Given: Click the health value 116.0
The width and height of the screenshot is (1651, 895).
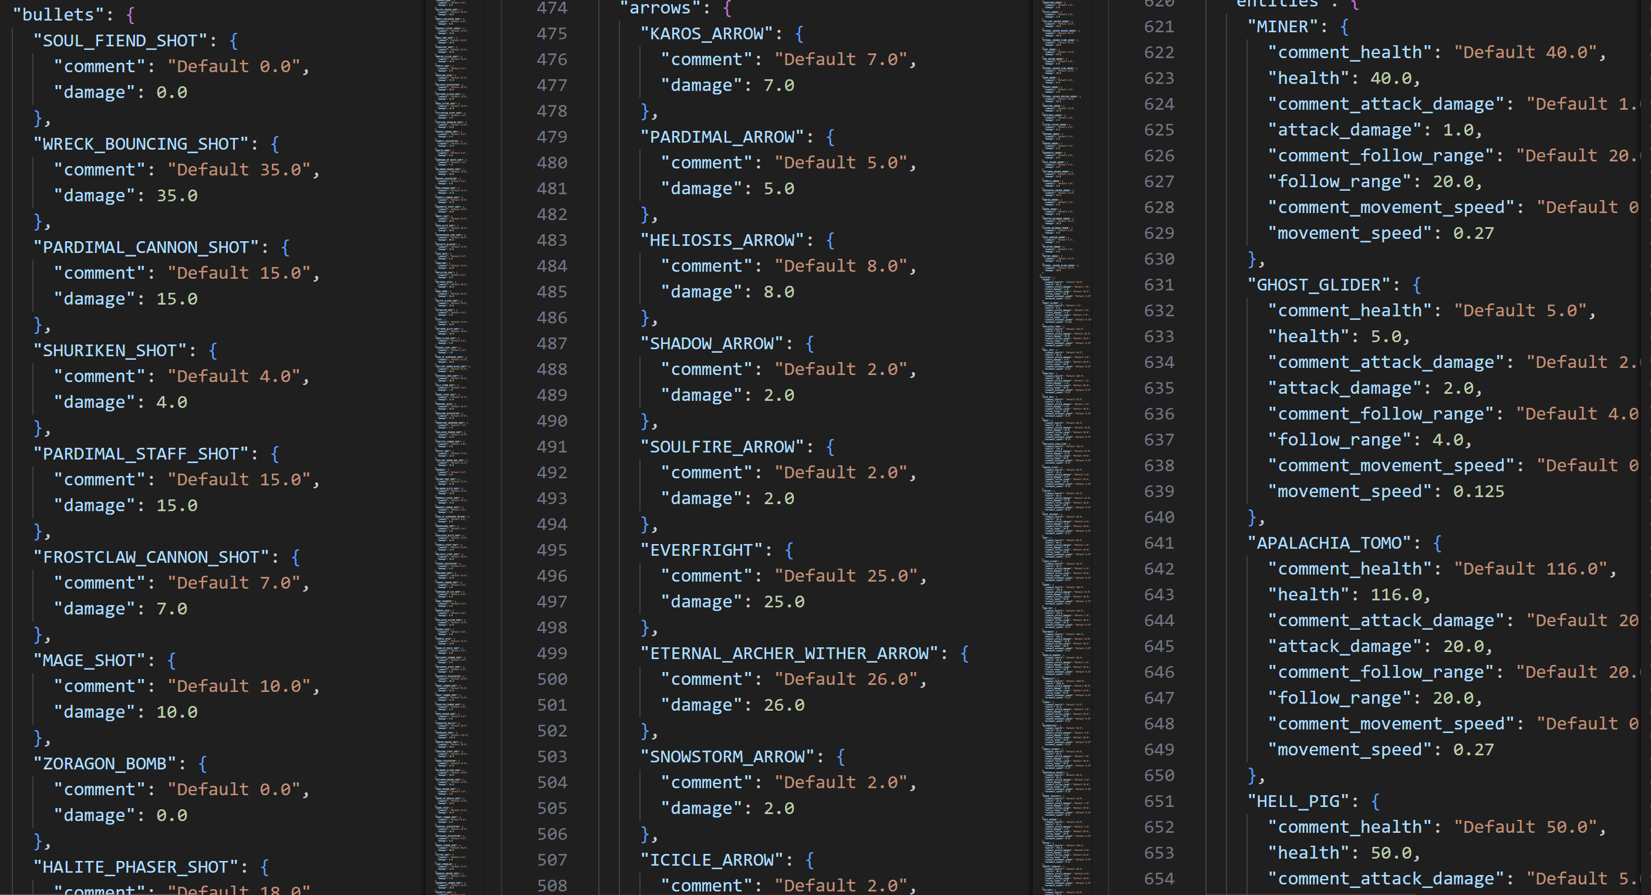Looking at the screenshot, I should click(1396, 595).
